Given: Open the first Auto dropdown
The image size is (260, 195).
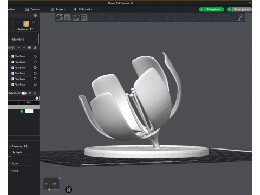Looking at the screenshot, I should click(19, 163).
